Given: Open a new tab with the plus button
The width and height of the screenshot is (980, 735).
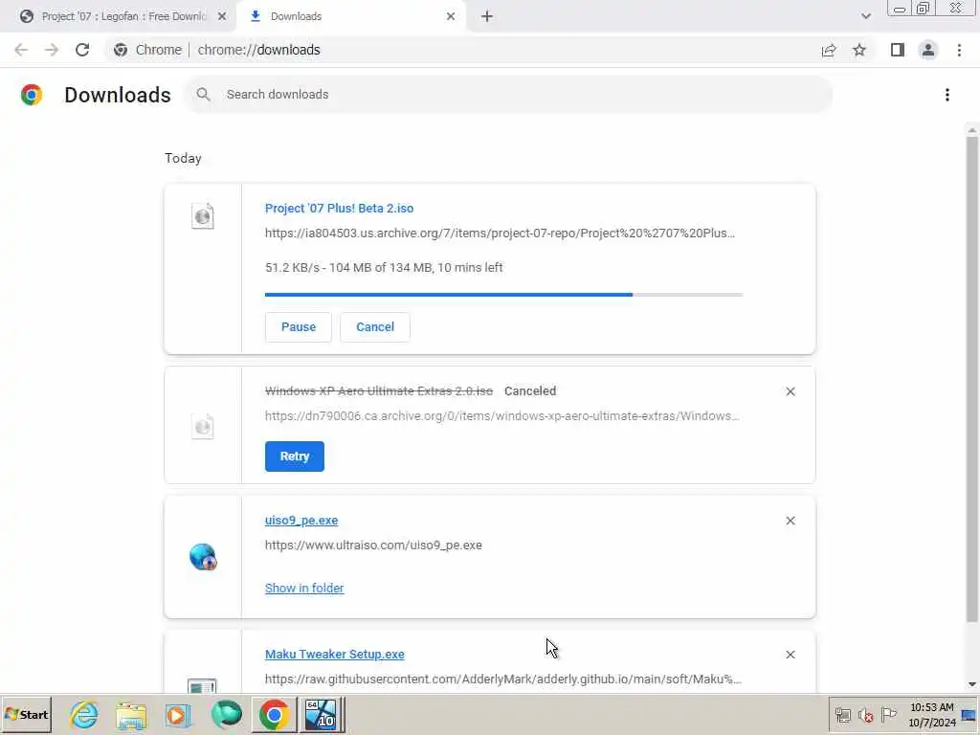Looking at the screenshot, I should tap(487, 16).
